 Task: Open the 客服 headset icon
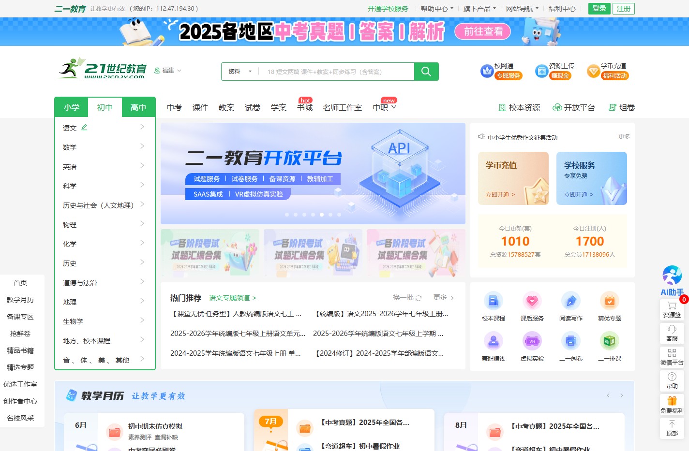672,333
